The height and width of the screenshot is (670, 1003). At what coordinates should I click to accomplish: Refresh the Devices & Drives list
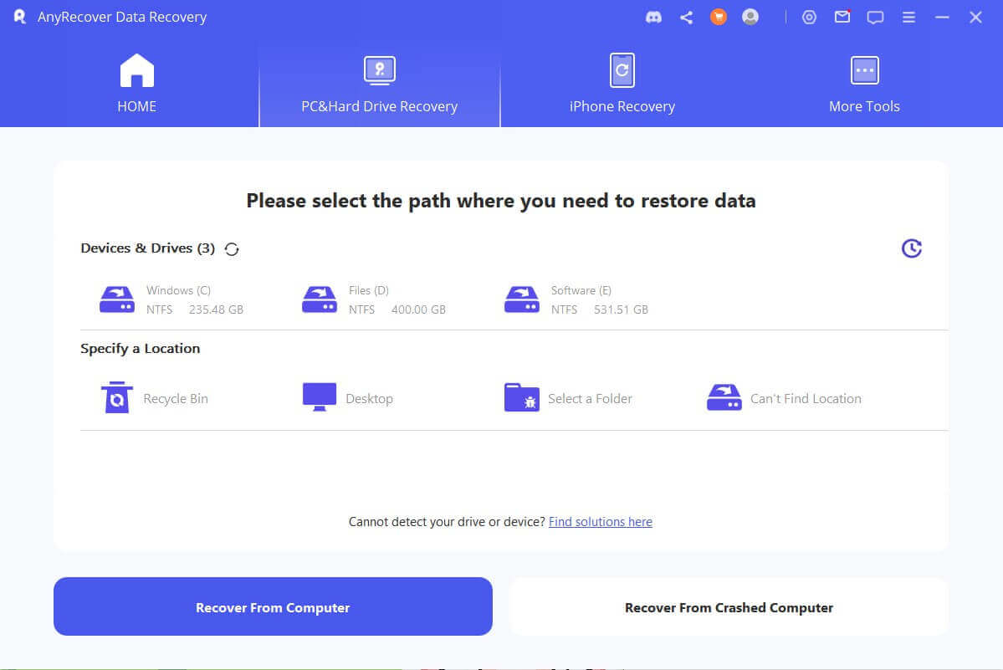pos(231,248)
